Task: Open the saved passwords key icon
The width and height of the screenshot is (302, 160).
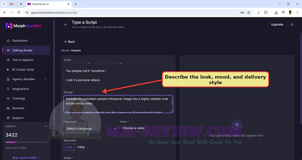Action: (x=242, y=12)
